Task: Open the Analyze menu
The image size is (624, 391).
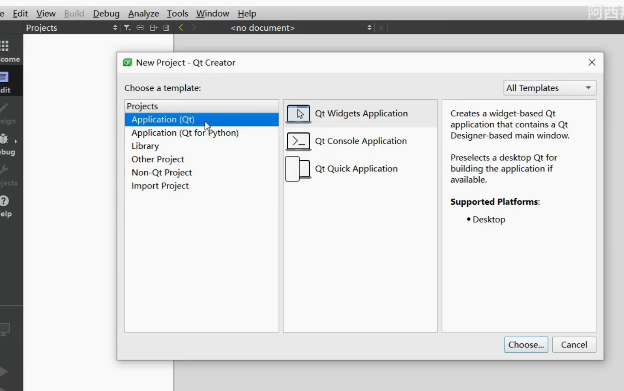Action: click(x=143, y=14)
